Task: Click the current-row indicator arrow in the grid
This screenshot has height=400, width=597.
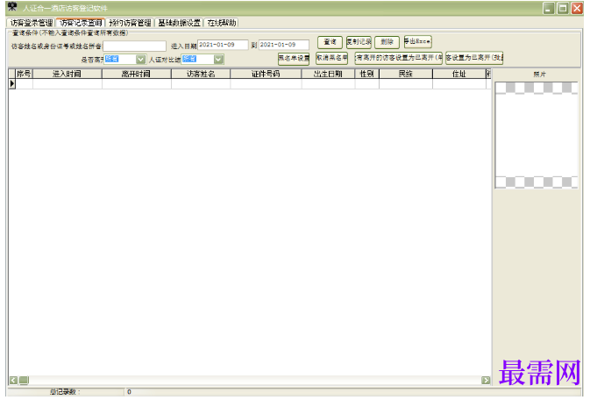Action: 12,84
